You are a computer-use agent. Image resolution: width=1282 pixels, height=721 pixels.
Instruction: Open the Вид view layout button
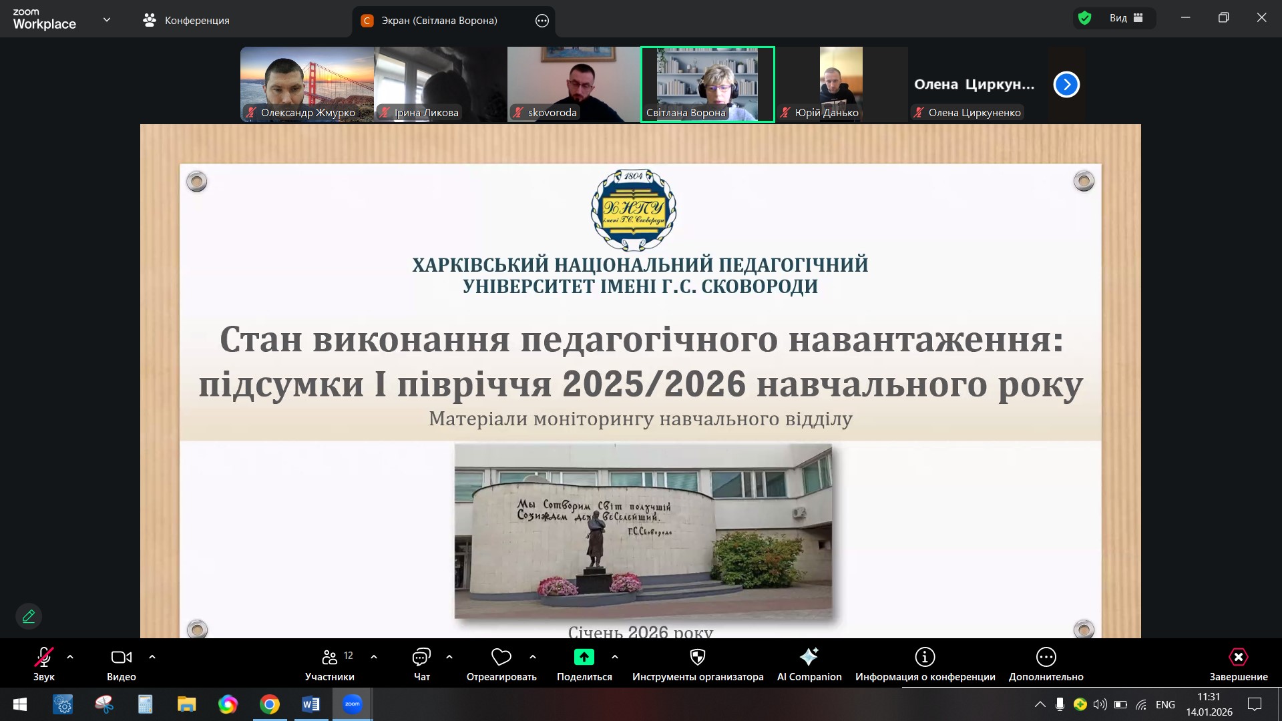(1126, 18)
